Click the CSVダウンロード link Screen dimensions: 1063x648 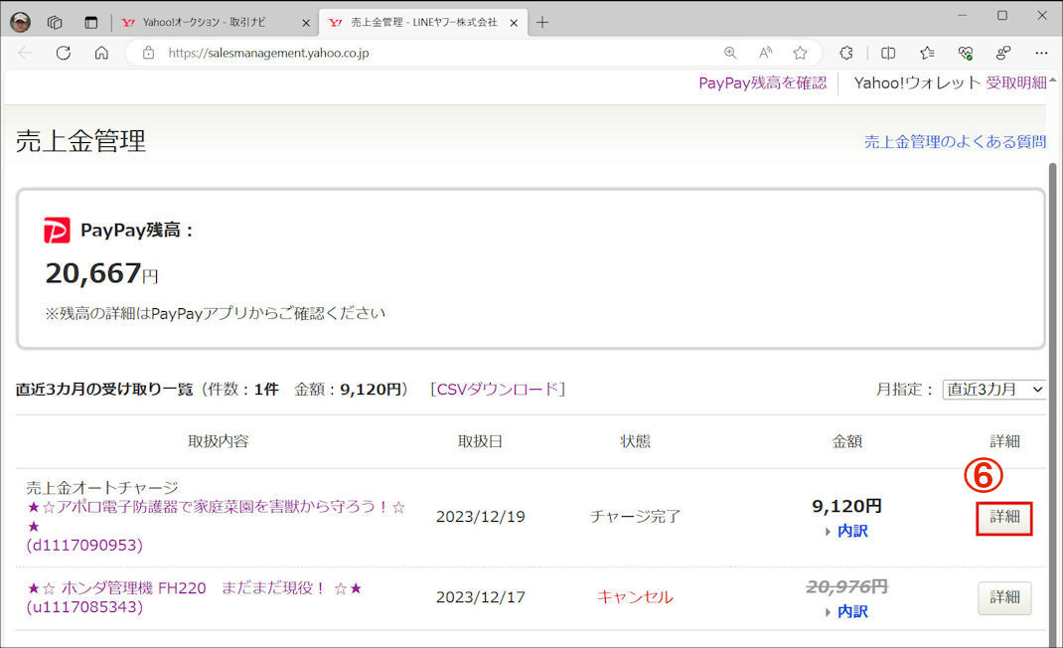pos(498,389)
